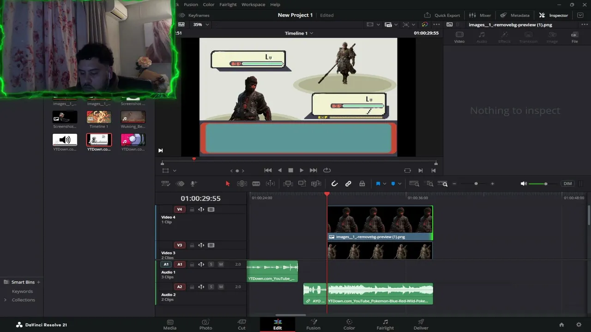Open the Metadata panel
The width and height of the screenshot is (591, 332).
[x=515, y=15]
